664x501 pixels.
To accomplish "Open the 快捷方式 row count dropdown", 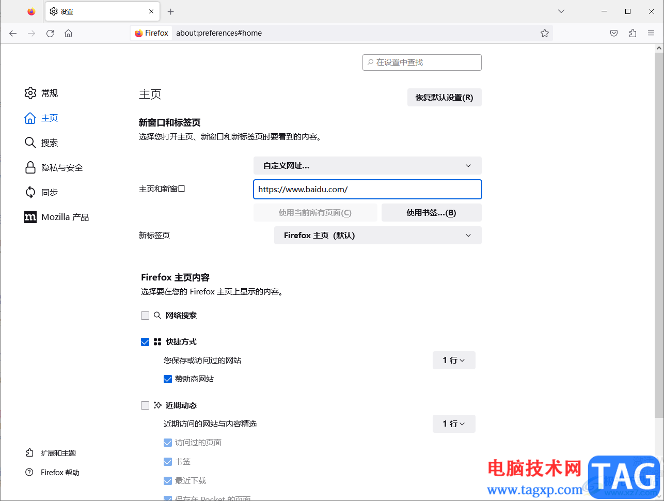I will (454, 361).
